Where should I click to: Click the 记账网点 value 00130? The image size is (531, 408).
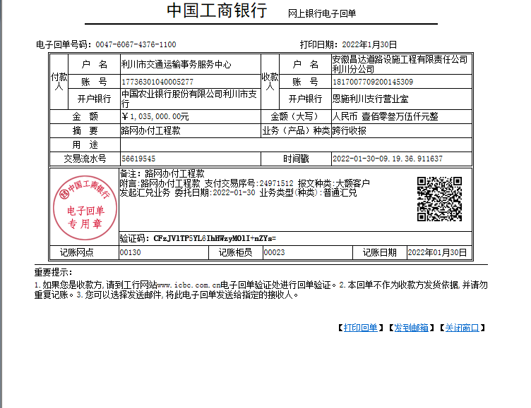(131, 252)
